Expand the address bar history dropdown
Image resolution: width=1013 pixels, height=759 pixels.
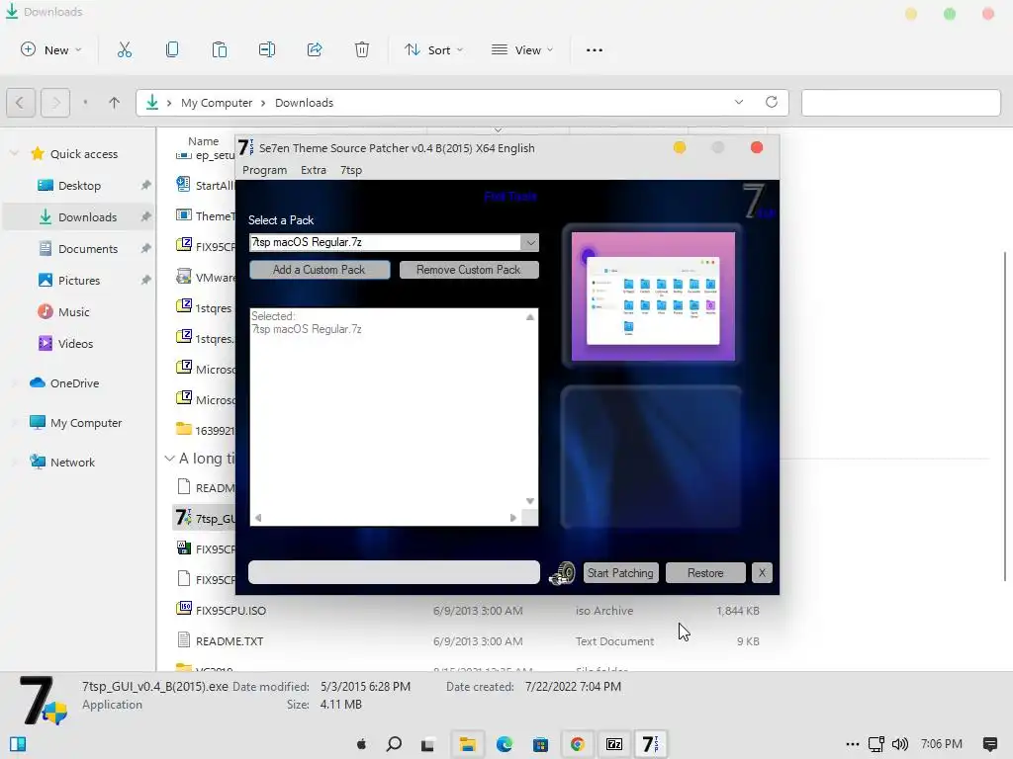tap(738, 102)
